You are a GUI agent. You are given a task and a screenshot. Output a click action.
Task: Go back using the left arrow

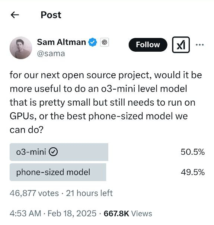(15, 15)
